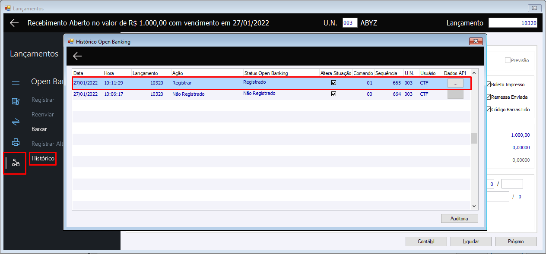Click the Não Registrado status cell
The height and width of the screenshot is (254, 546).
[259, 93]
